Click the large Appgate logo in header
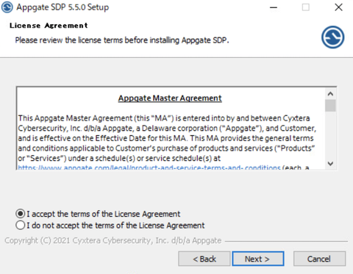The image size is (353, 274). click(x=332, y=37)
